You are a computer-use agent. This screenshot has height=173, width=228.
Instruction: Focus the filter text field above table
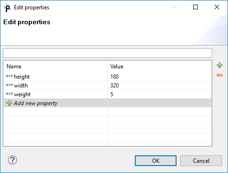click(108, 53)
